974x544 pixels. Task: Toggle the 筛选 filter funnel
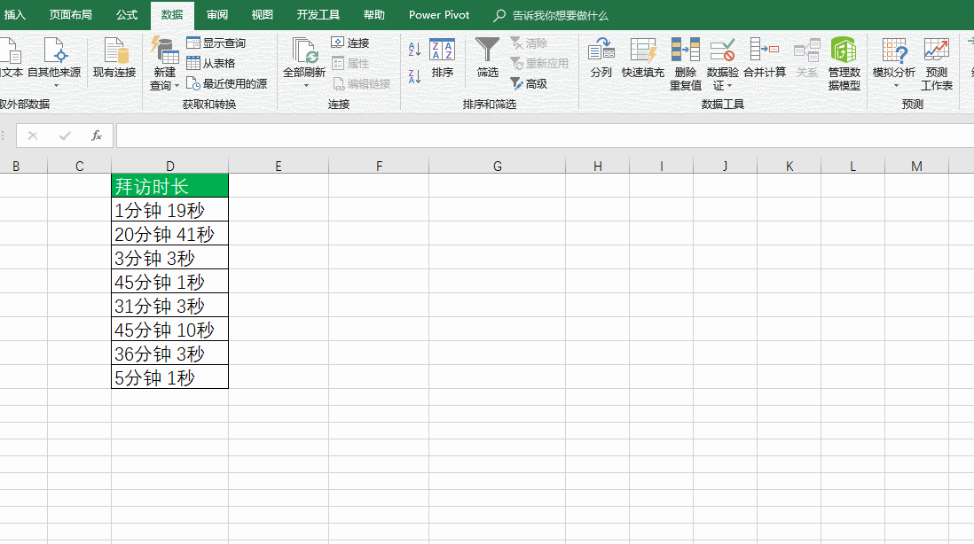(x=488, y=58)
